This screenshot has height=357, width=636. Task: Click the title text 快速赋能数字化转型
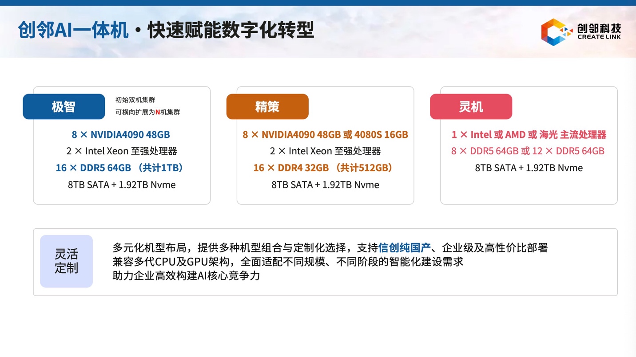pos(231,30)
